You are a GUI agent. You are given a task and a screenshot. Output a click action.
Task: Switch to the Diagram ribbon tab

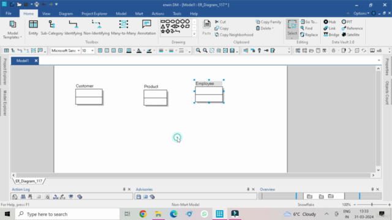coord(66,13)
